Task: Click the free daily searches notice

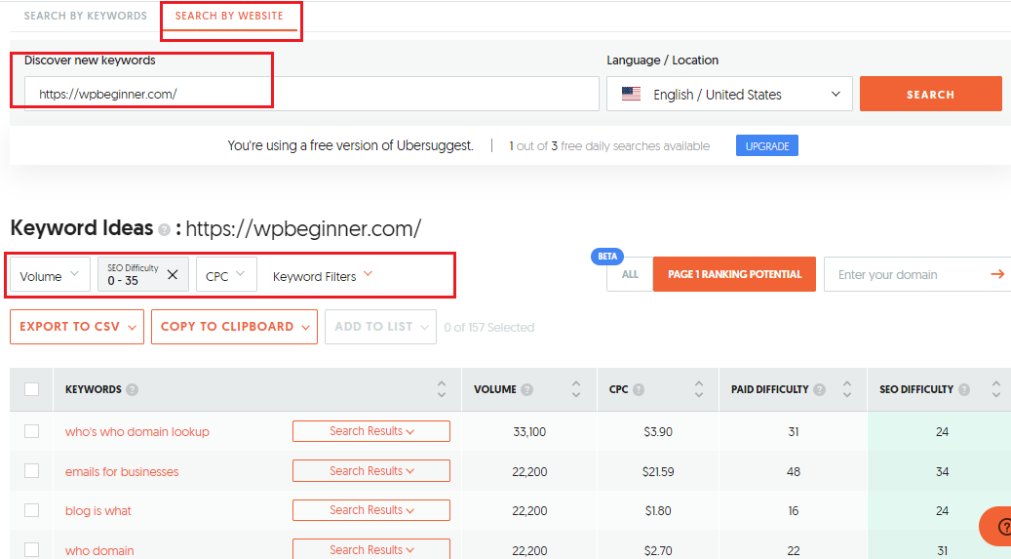Action: (x=609, y=146)
